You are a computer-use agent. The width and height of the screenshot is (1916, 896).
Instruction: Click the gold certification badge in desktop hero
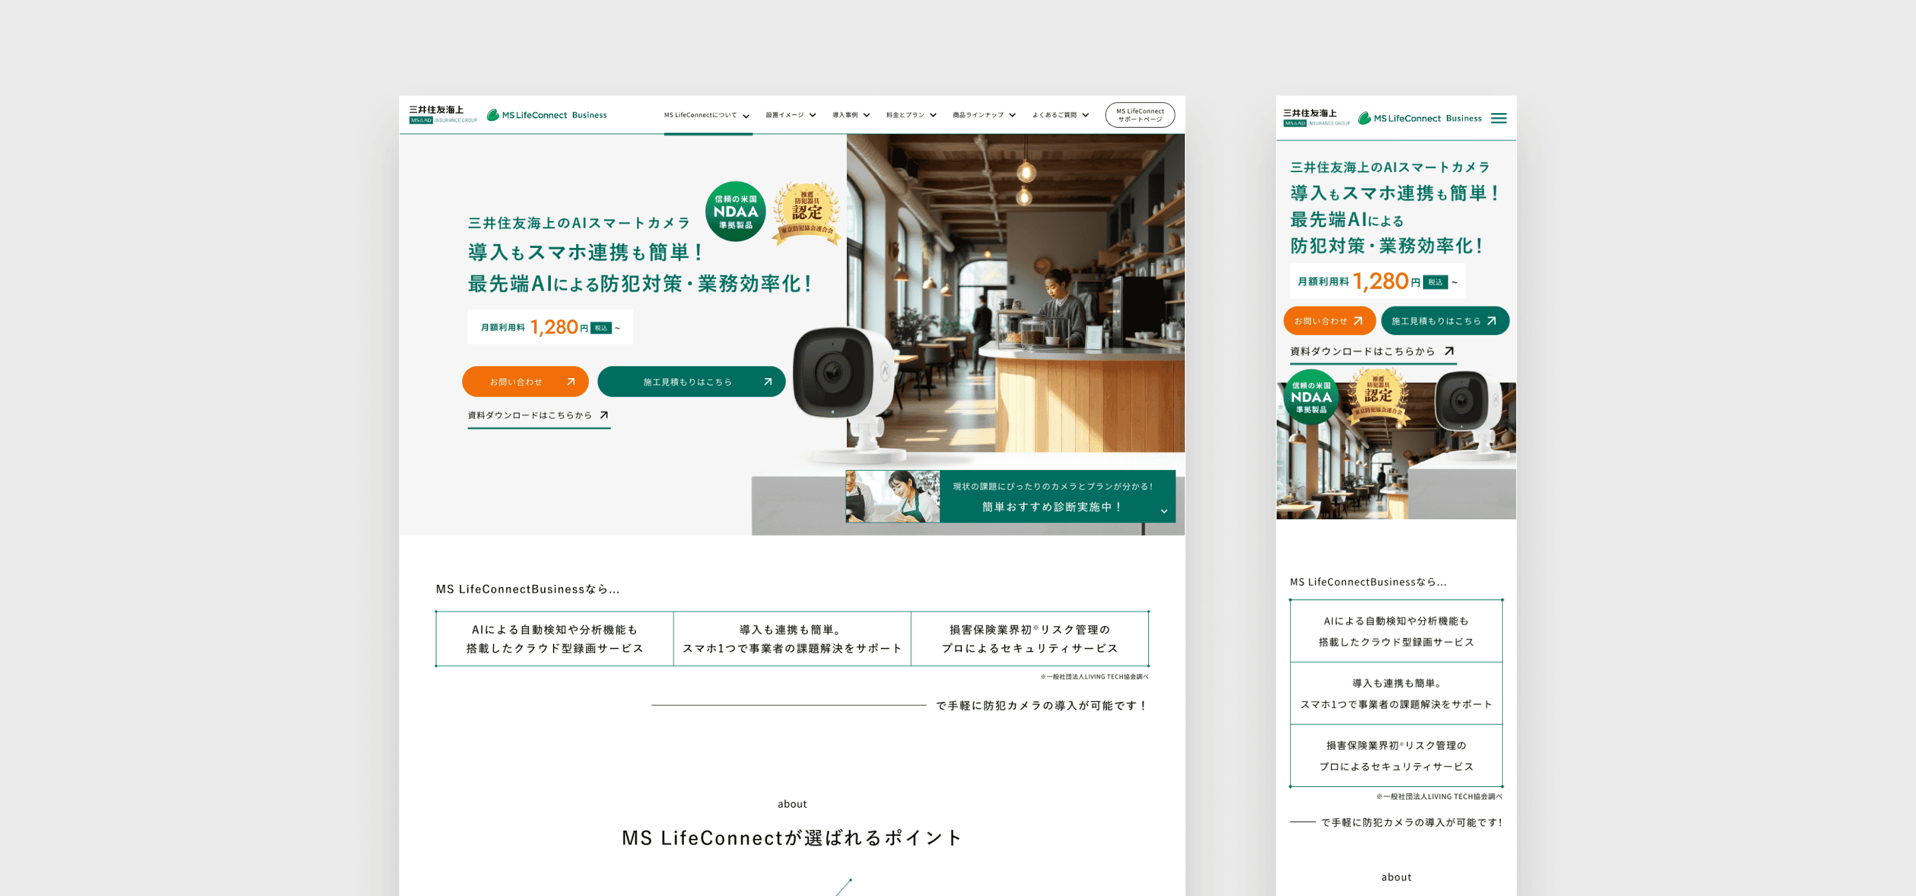pos(807,213)
